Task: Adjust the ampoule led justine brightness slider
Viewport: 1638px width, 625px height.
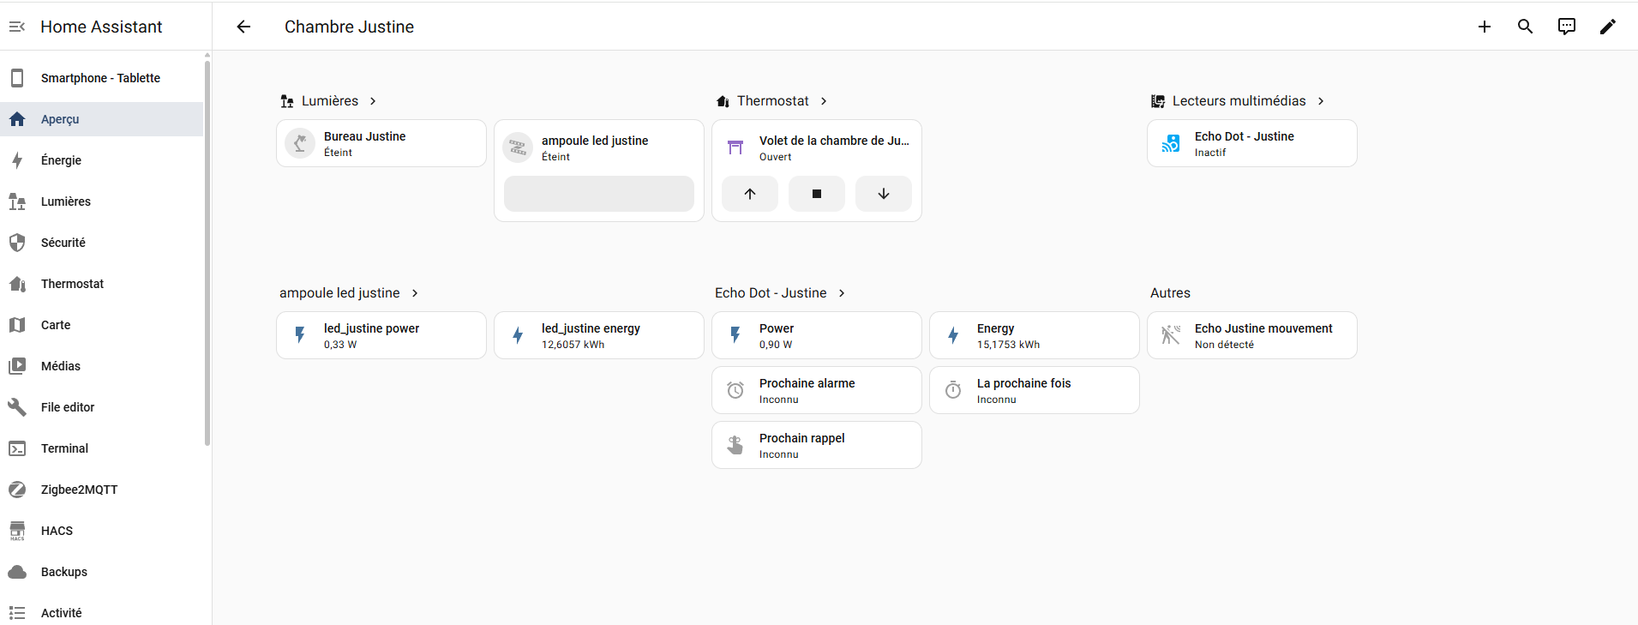Action: 598,194
